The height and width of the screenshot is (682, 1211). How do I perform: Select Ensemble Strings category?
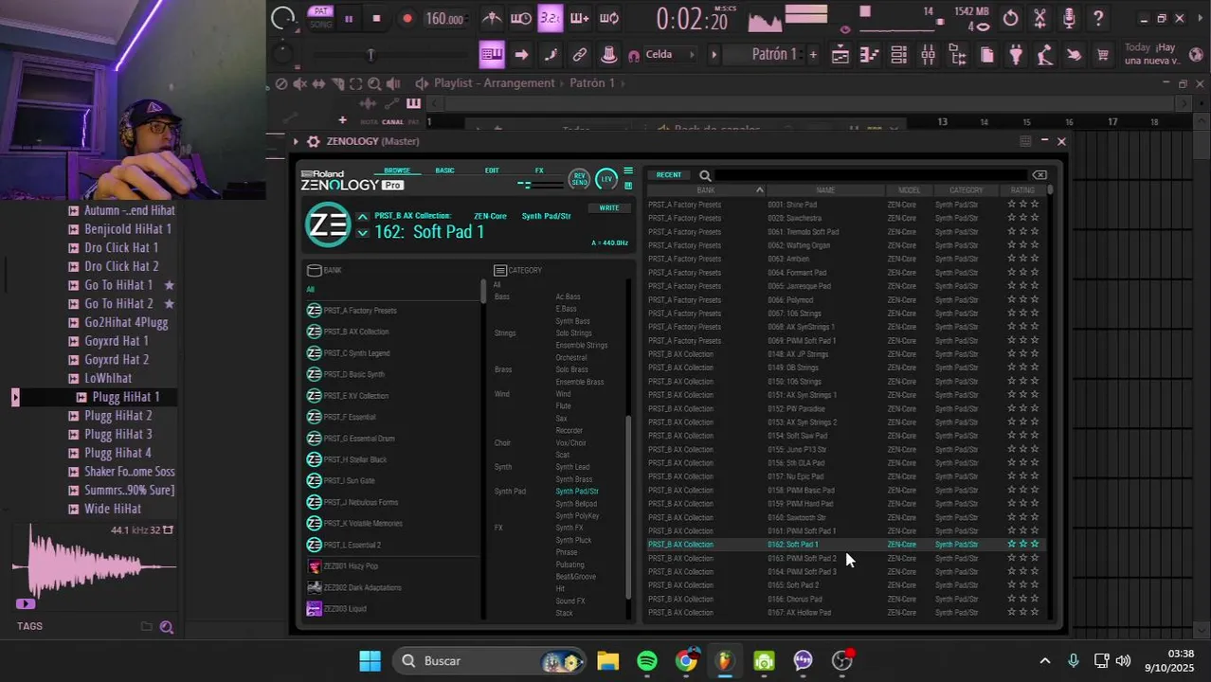581,346
